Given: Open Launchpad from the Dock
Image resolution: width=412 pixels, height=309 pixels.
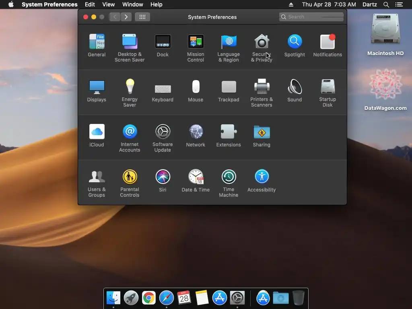Looking at the screenshot, I should (x=131, y=298).
